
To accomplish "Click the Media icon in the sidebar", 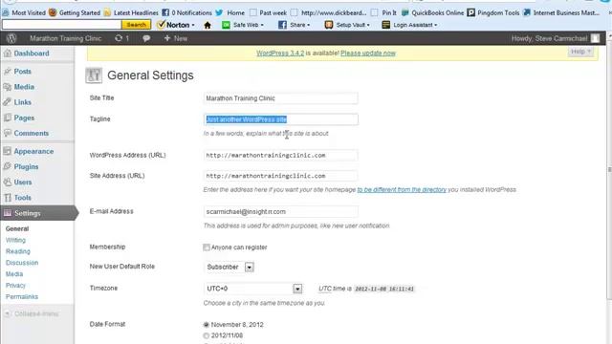I will click(8, 87).
